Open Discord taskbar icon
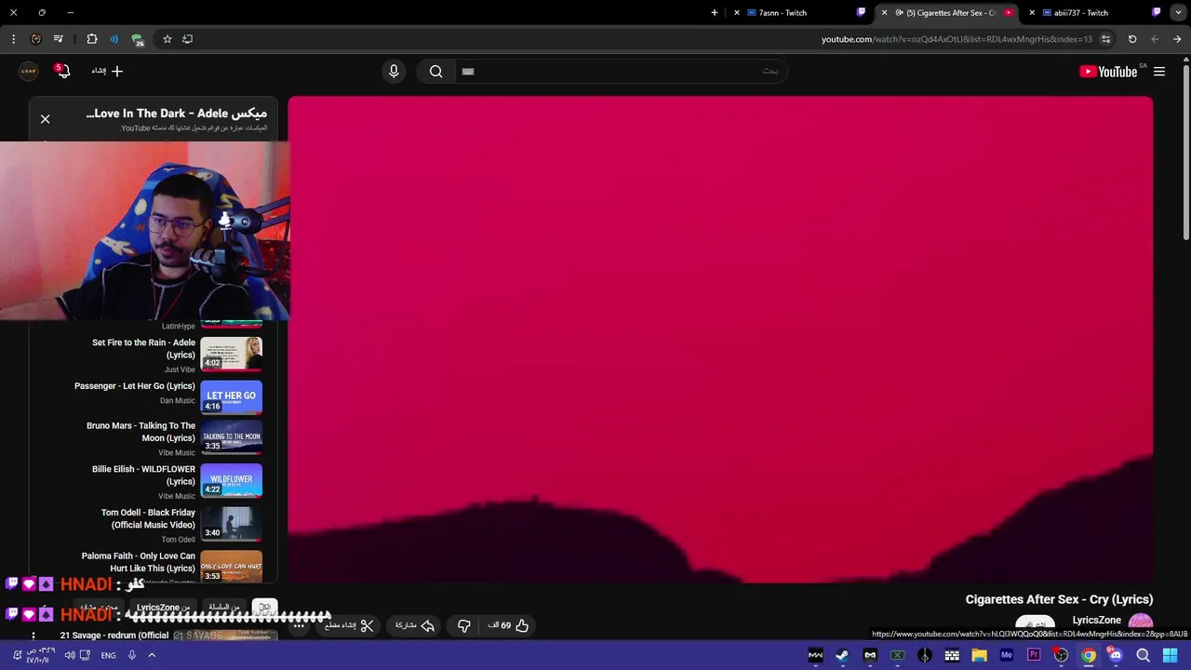This screenshot has height=670, width=1191. click(1116, 655)
